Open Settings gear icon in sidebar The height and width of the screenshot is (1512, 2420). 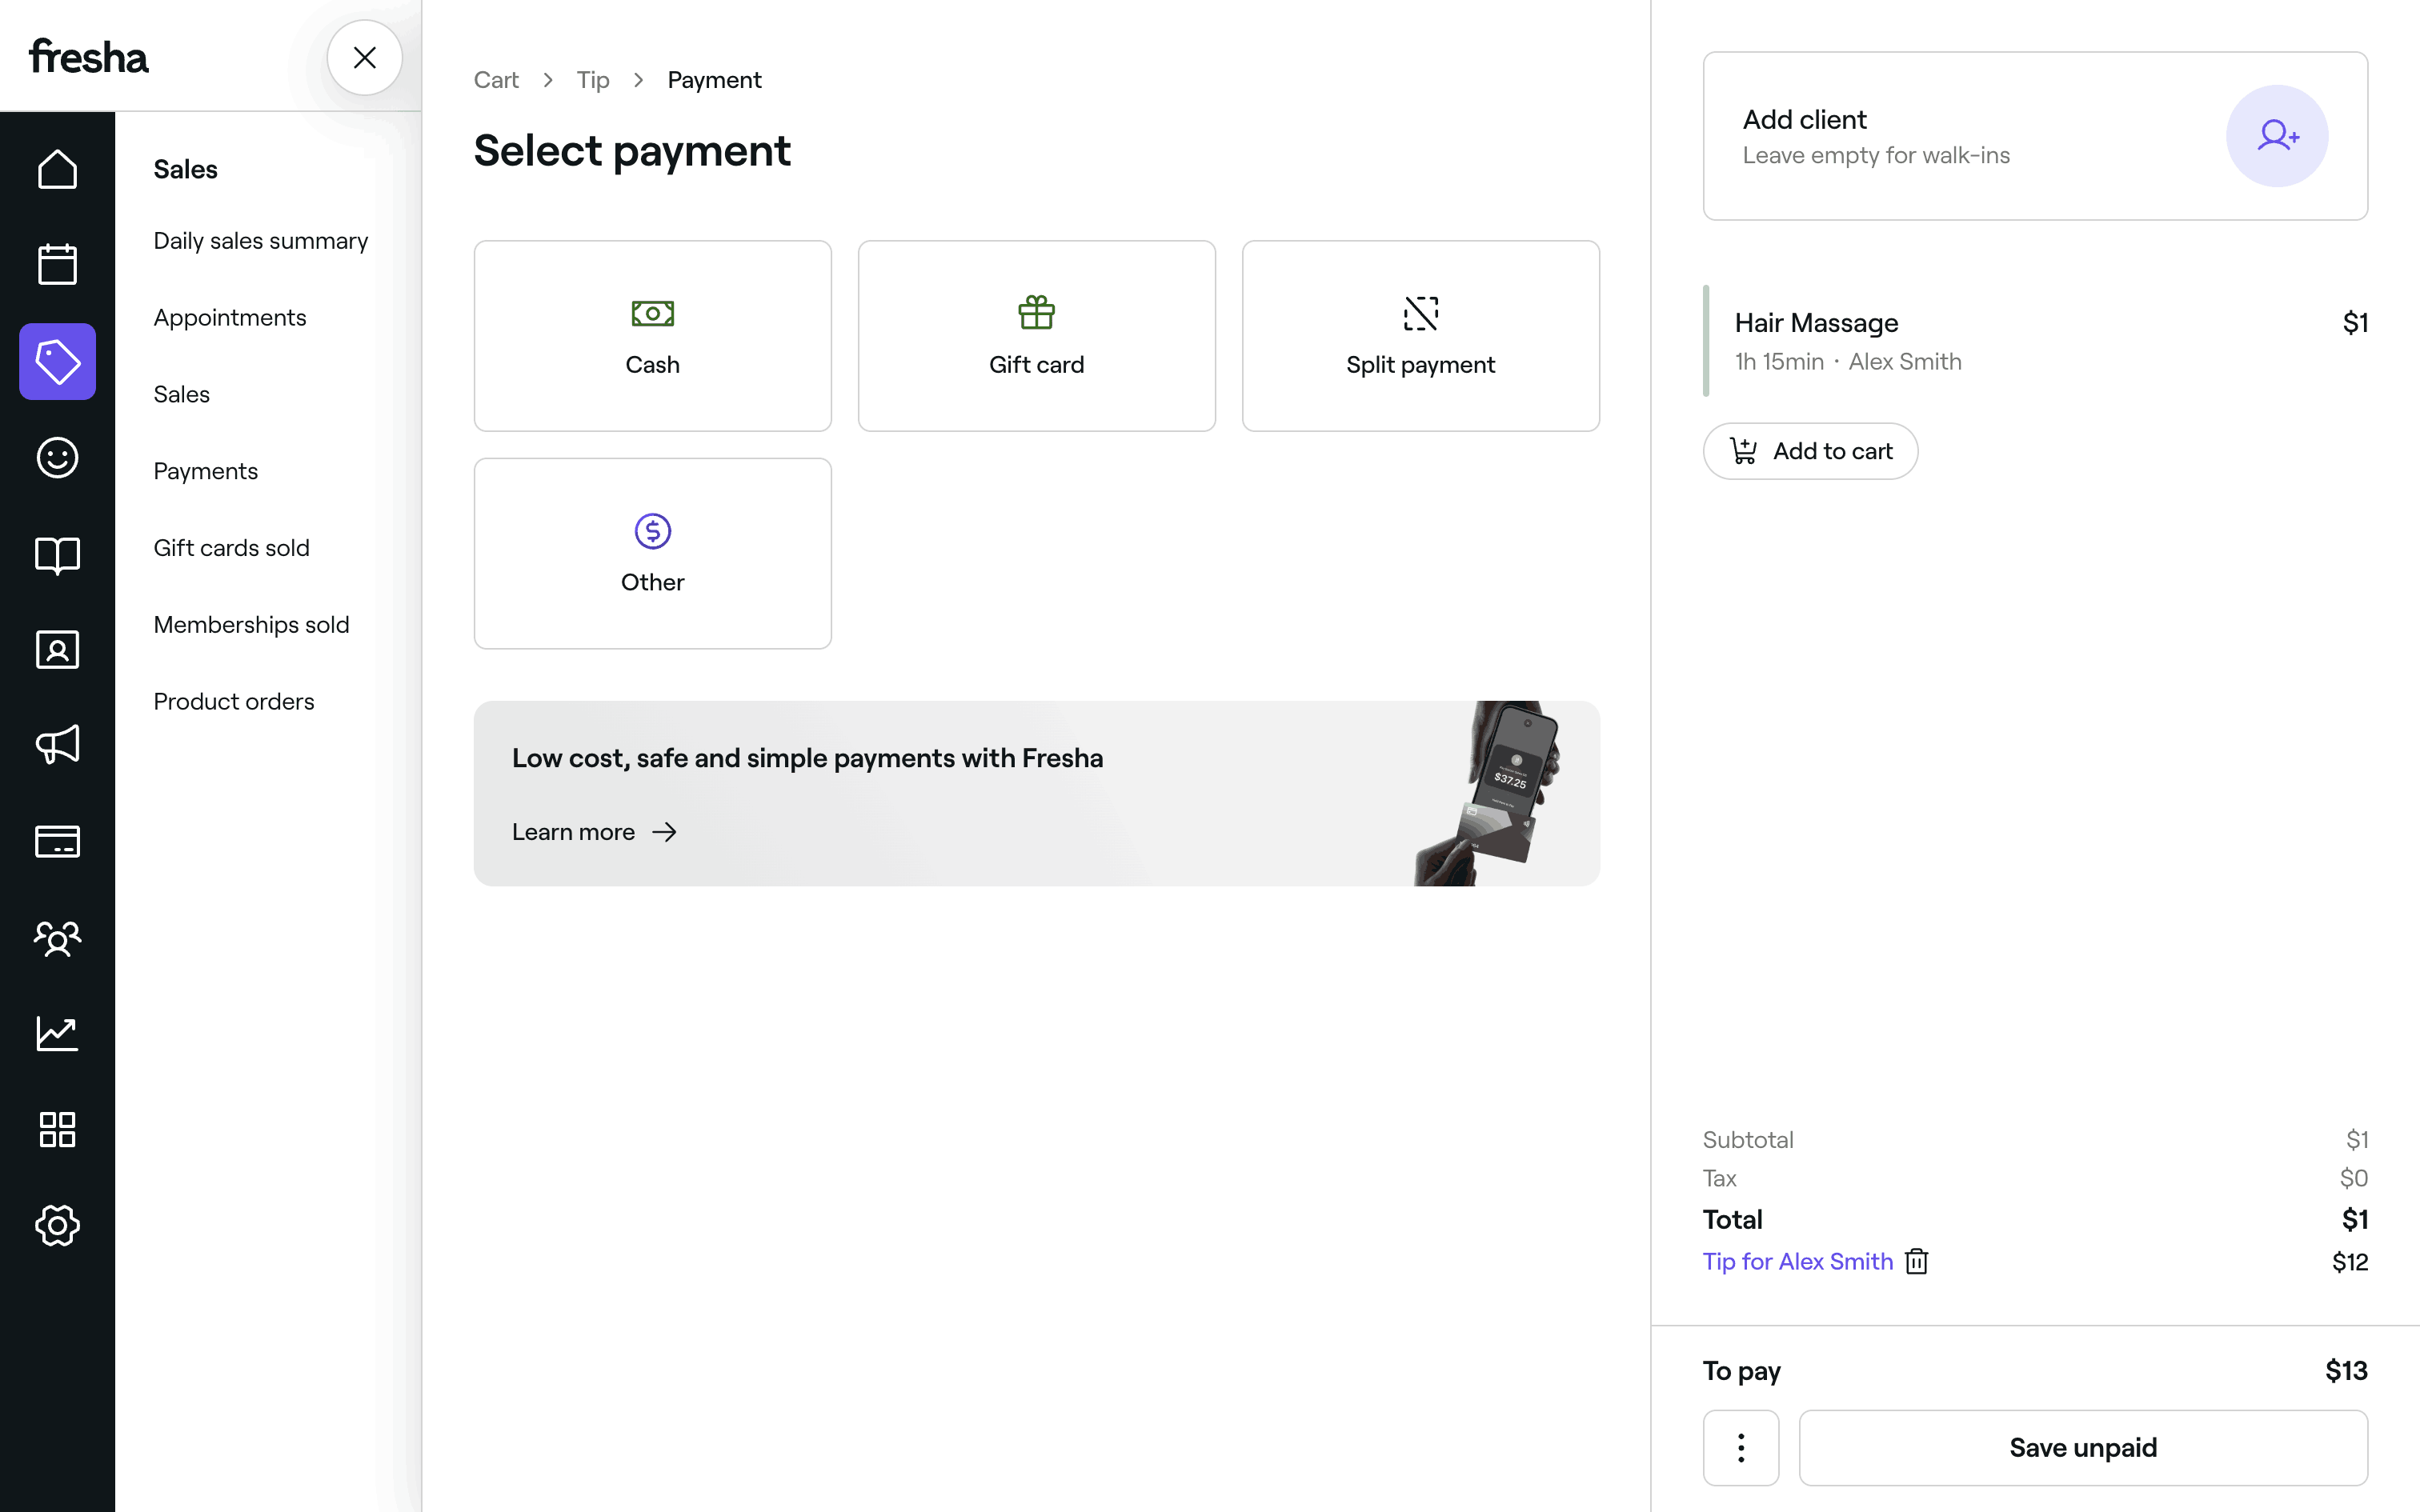[57, 1225]
